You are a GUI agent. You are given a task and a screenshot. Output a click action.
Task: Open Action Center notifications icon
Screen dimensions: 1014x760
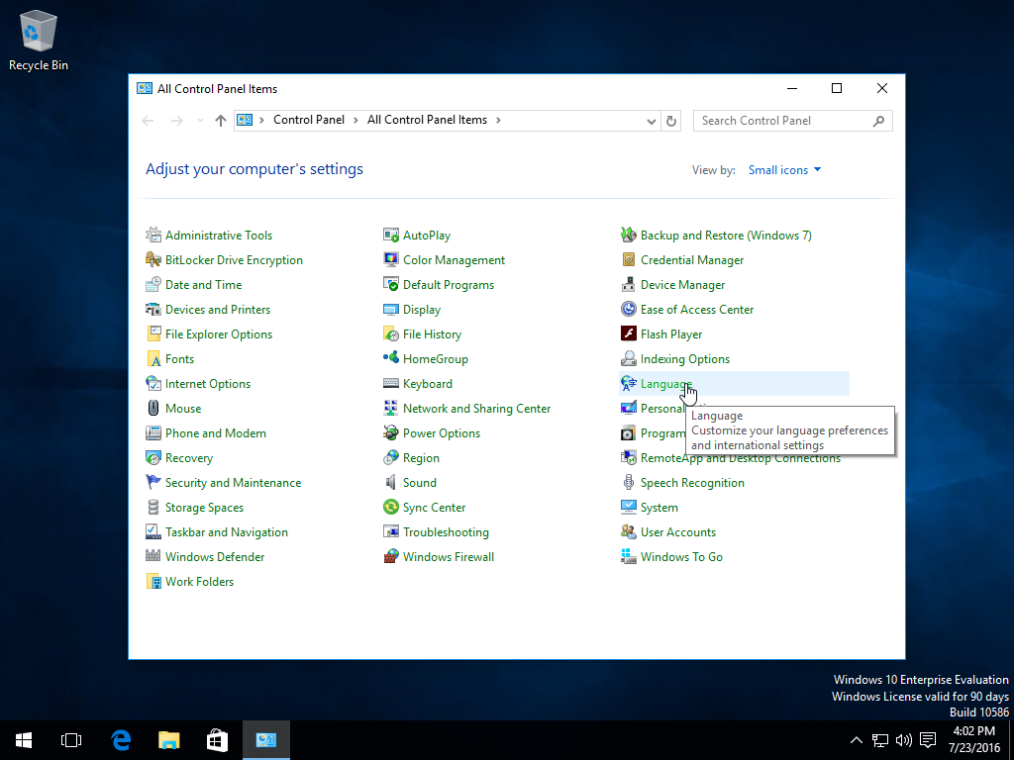coord(928,740)
